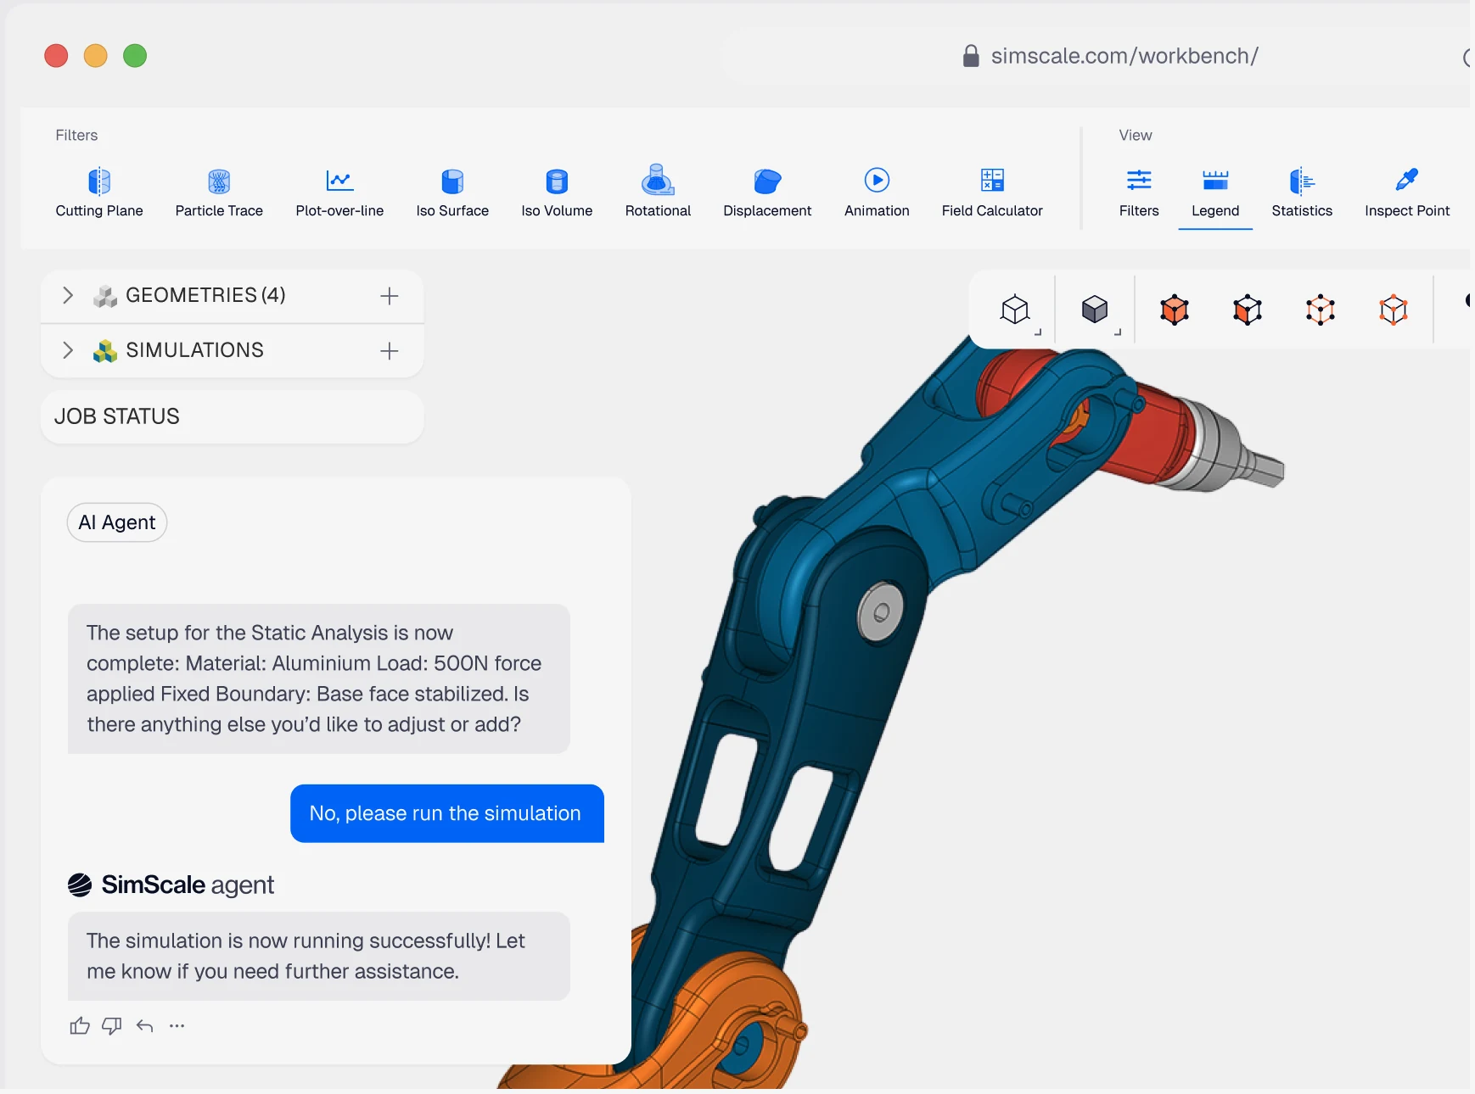Viewport: 1475px width, 1094px height.
Task: Add a new geometry with plus
Action: coord(390,296)
